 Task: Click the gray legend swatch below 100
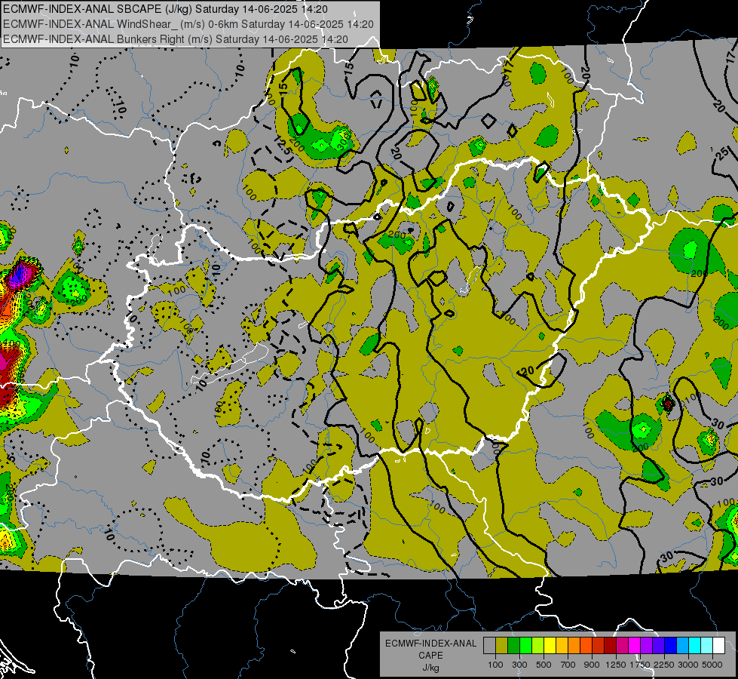(489, 646)
